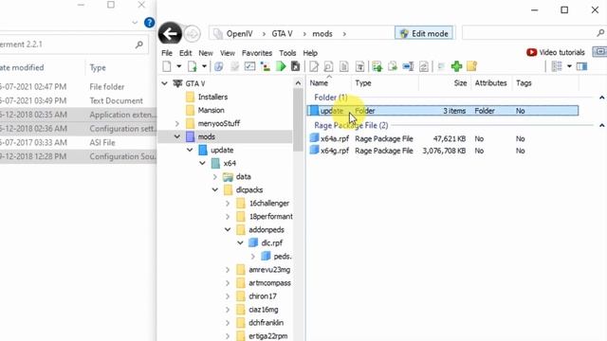Click the view layout list icon

[x=557, y=66]
